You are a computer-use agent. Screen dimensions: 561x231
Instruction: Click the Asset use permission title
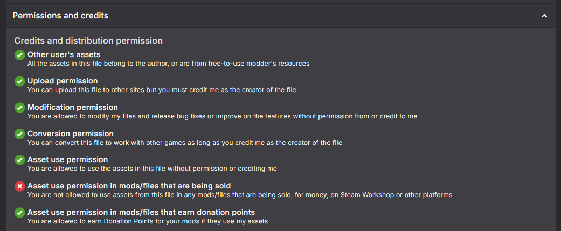coord(67,159)
